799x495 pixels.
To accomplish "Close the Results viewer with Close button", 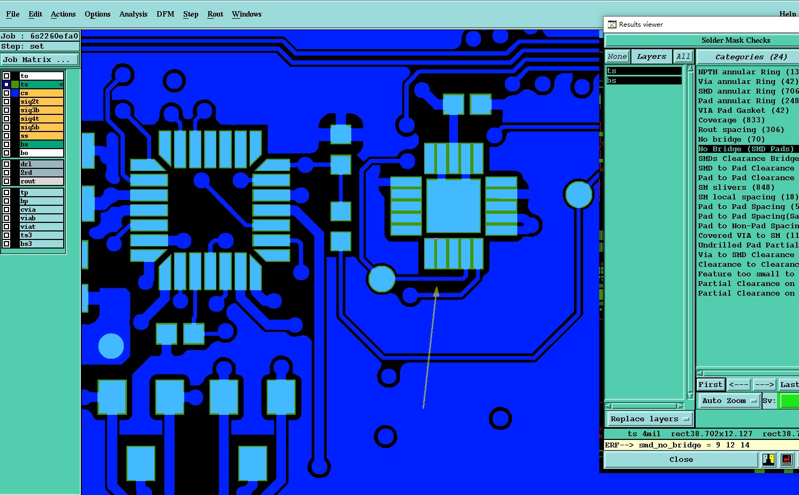I will 681,460.
